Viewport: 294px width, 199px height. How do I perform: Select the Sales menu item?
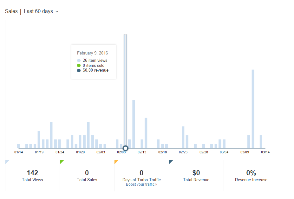[11, 11]
